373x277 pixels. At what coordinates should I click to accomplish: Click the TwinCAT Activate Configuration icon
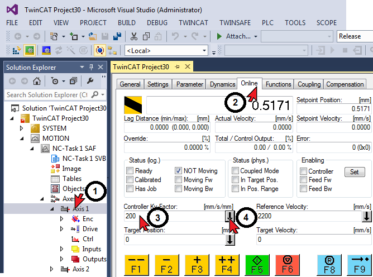point(16,50)
